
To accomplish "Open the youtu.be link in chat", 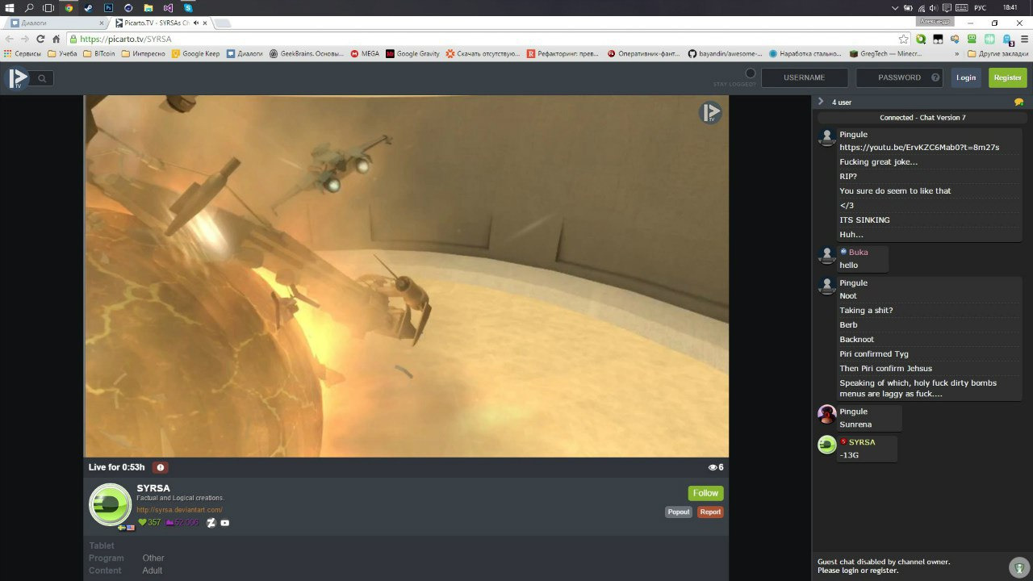I will coord(919,148).
